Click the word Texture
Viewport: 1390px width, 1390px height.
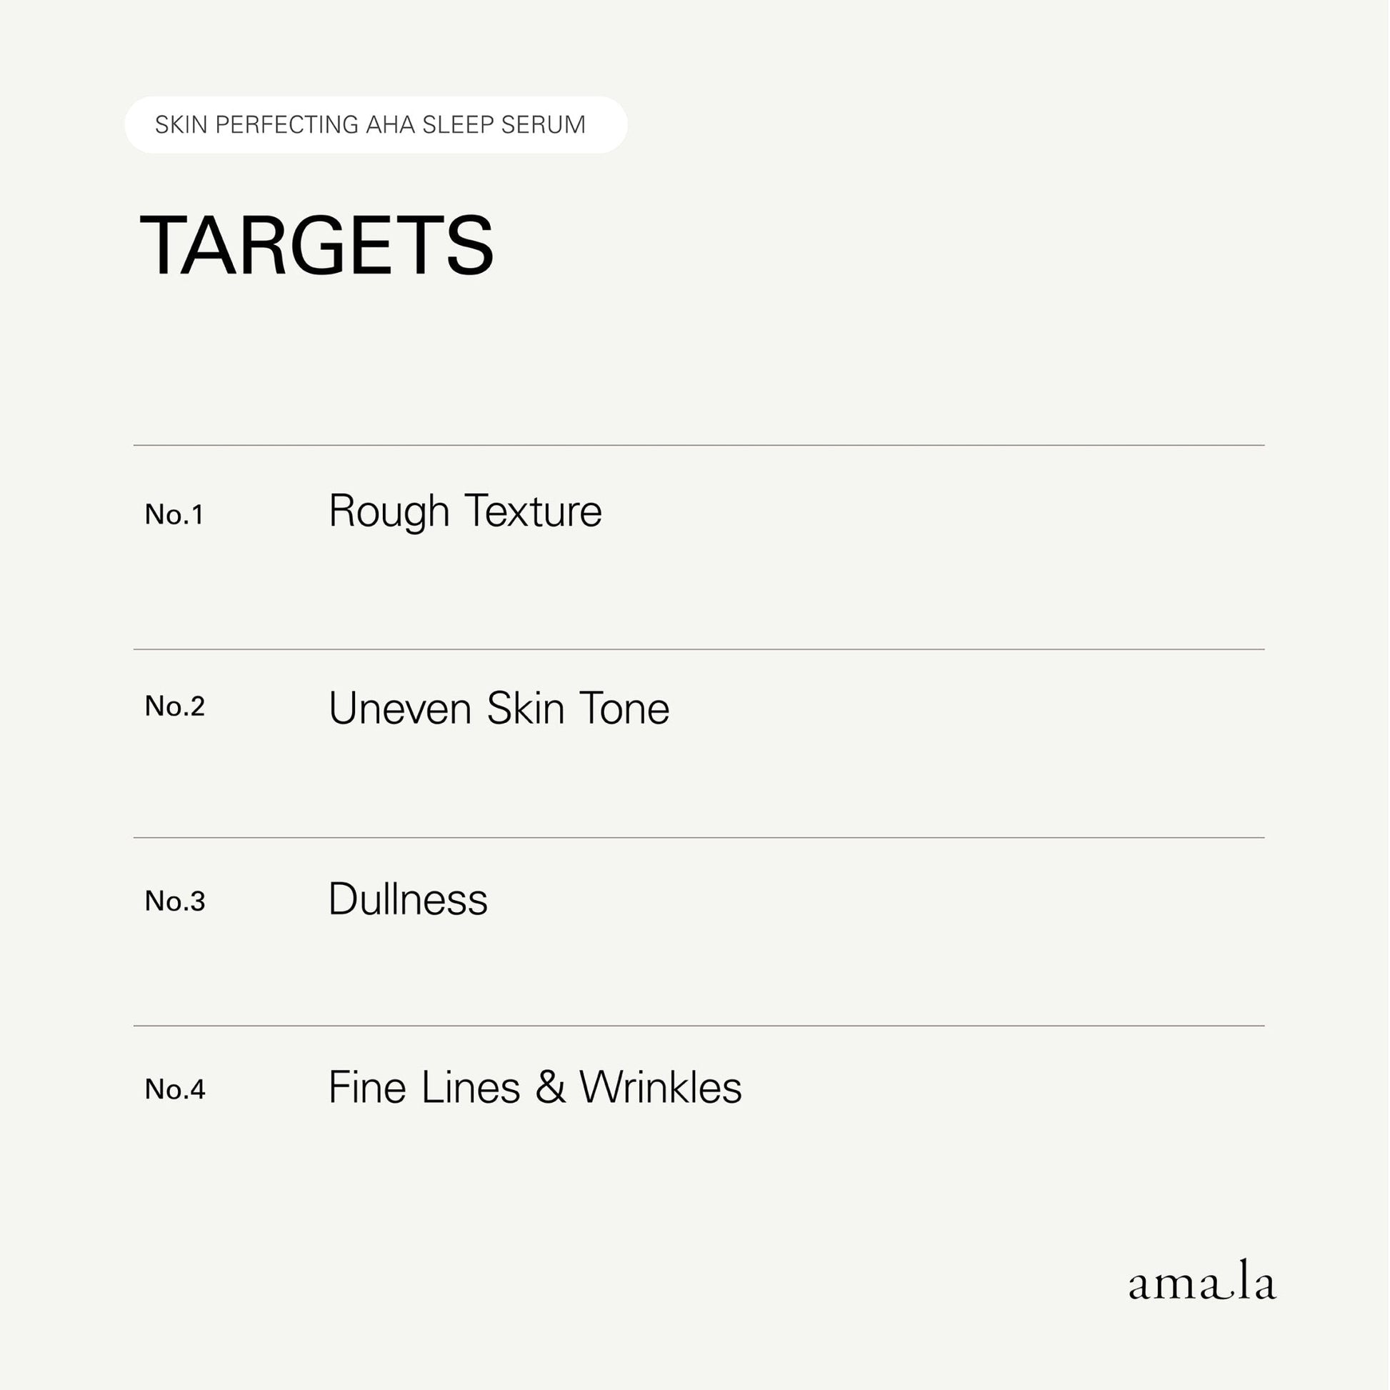533,511
